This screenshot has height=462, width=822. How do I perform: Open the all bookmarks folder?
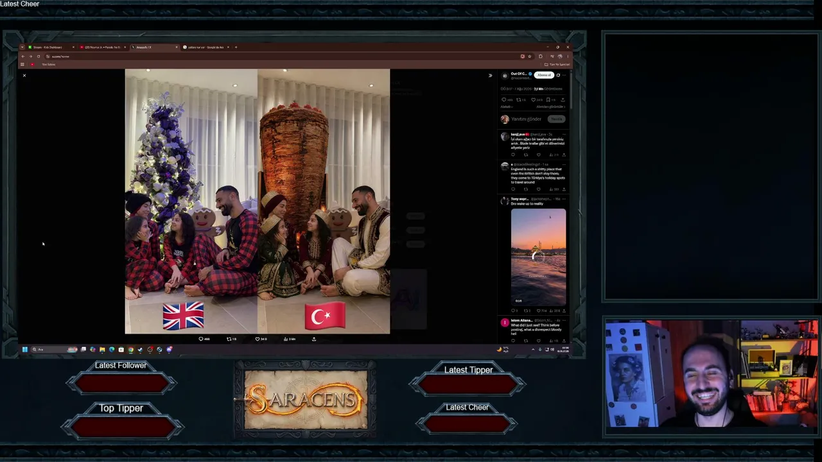tap(557, 64)
